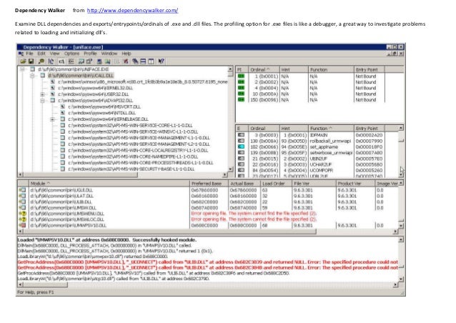Click the first red GetProcAddress error log line
This screenshot has width=456, height=323.
208,262
